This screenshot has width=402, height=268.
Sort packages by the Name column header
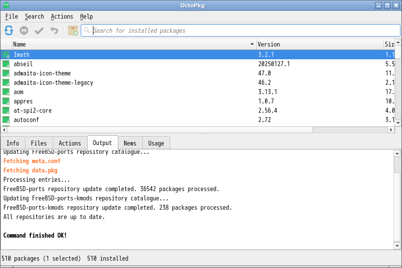(x=134, y=44)
